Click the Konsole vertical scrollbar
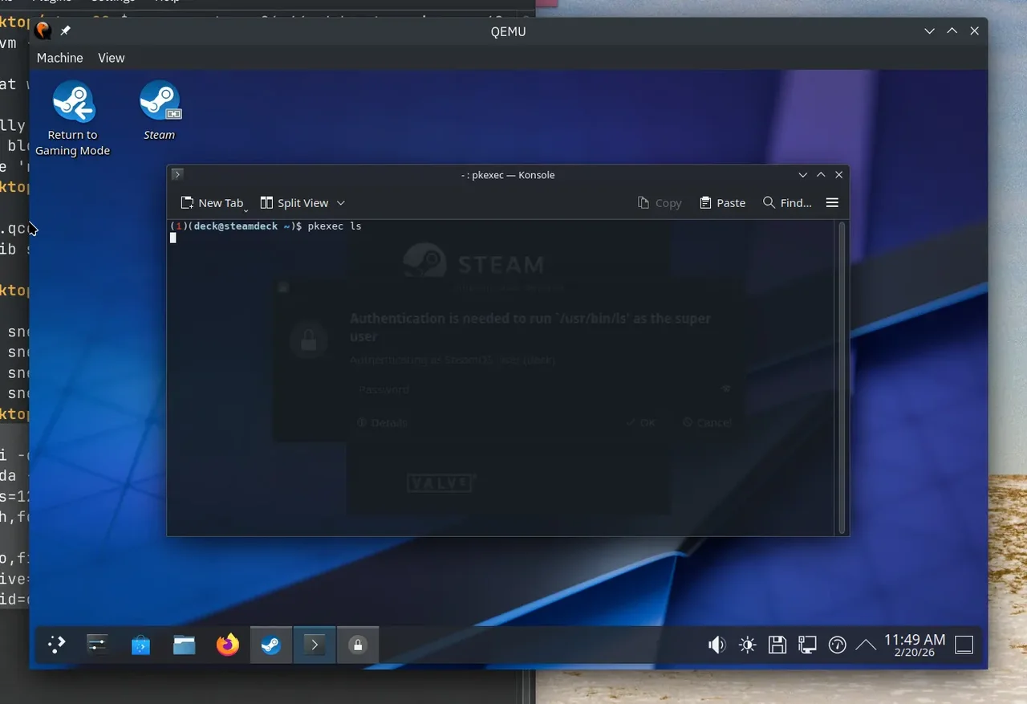 click(841, 377)
